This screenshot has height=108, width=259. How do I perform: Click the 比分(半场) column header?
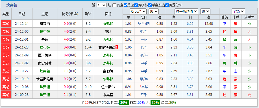pos(70,14)
